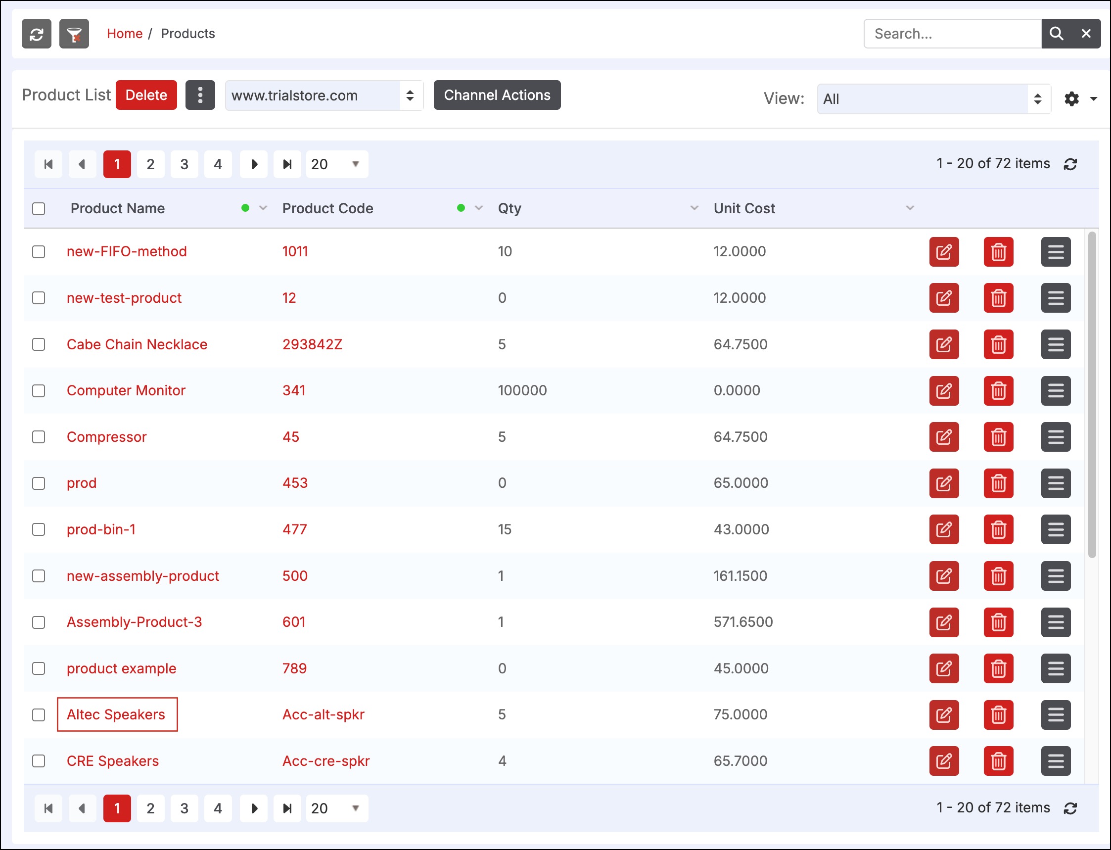Go to page 4 in bottom pager
Image resolution: width=1111 pixels, height=850 pixels.
[218, 808]
